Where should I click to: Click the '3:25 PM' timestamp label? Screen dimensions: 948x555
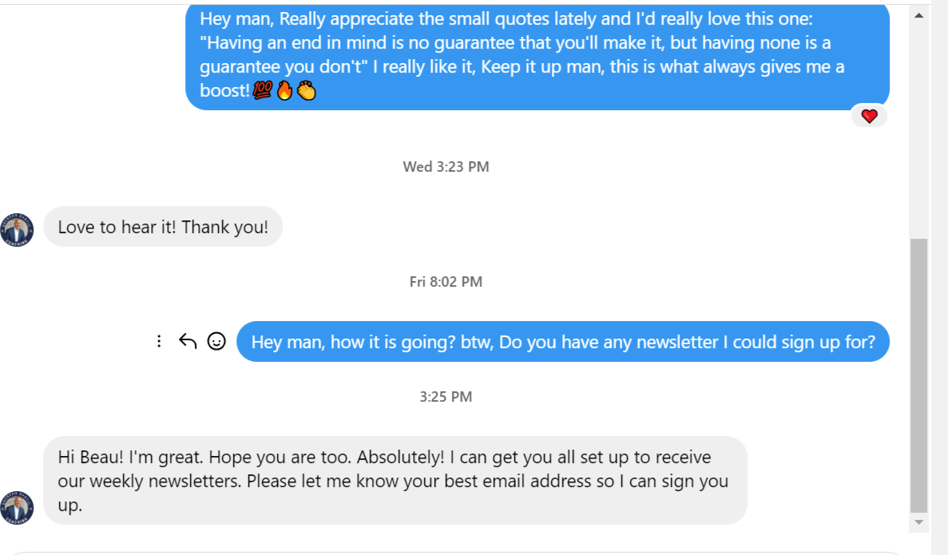(x=446, y=396)
